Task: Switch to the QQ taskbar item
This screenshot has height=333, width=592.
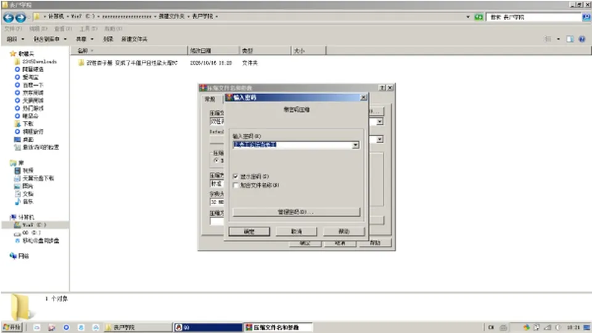Action: coord(208,327)
